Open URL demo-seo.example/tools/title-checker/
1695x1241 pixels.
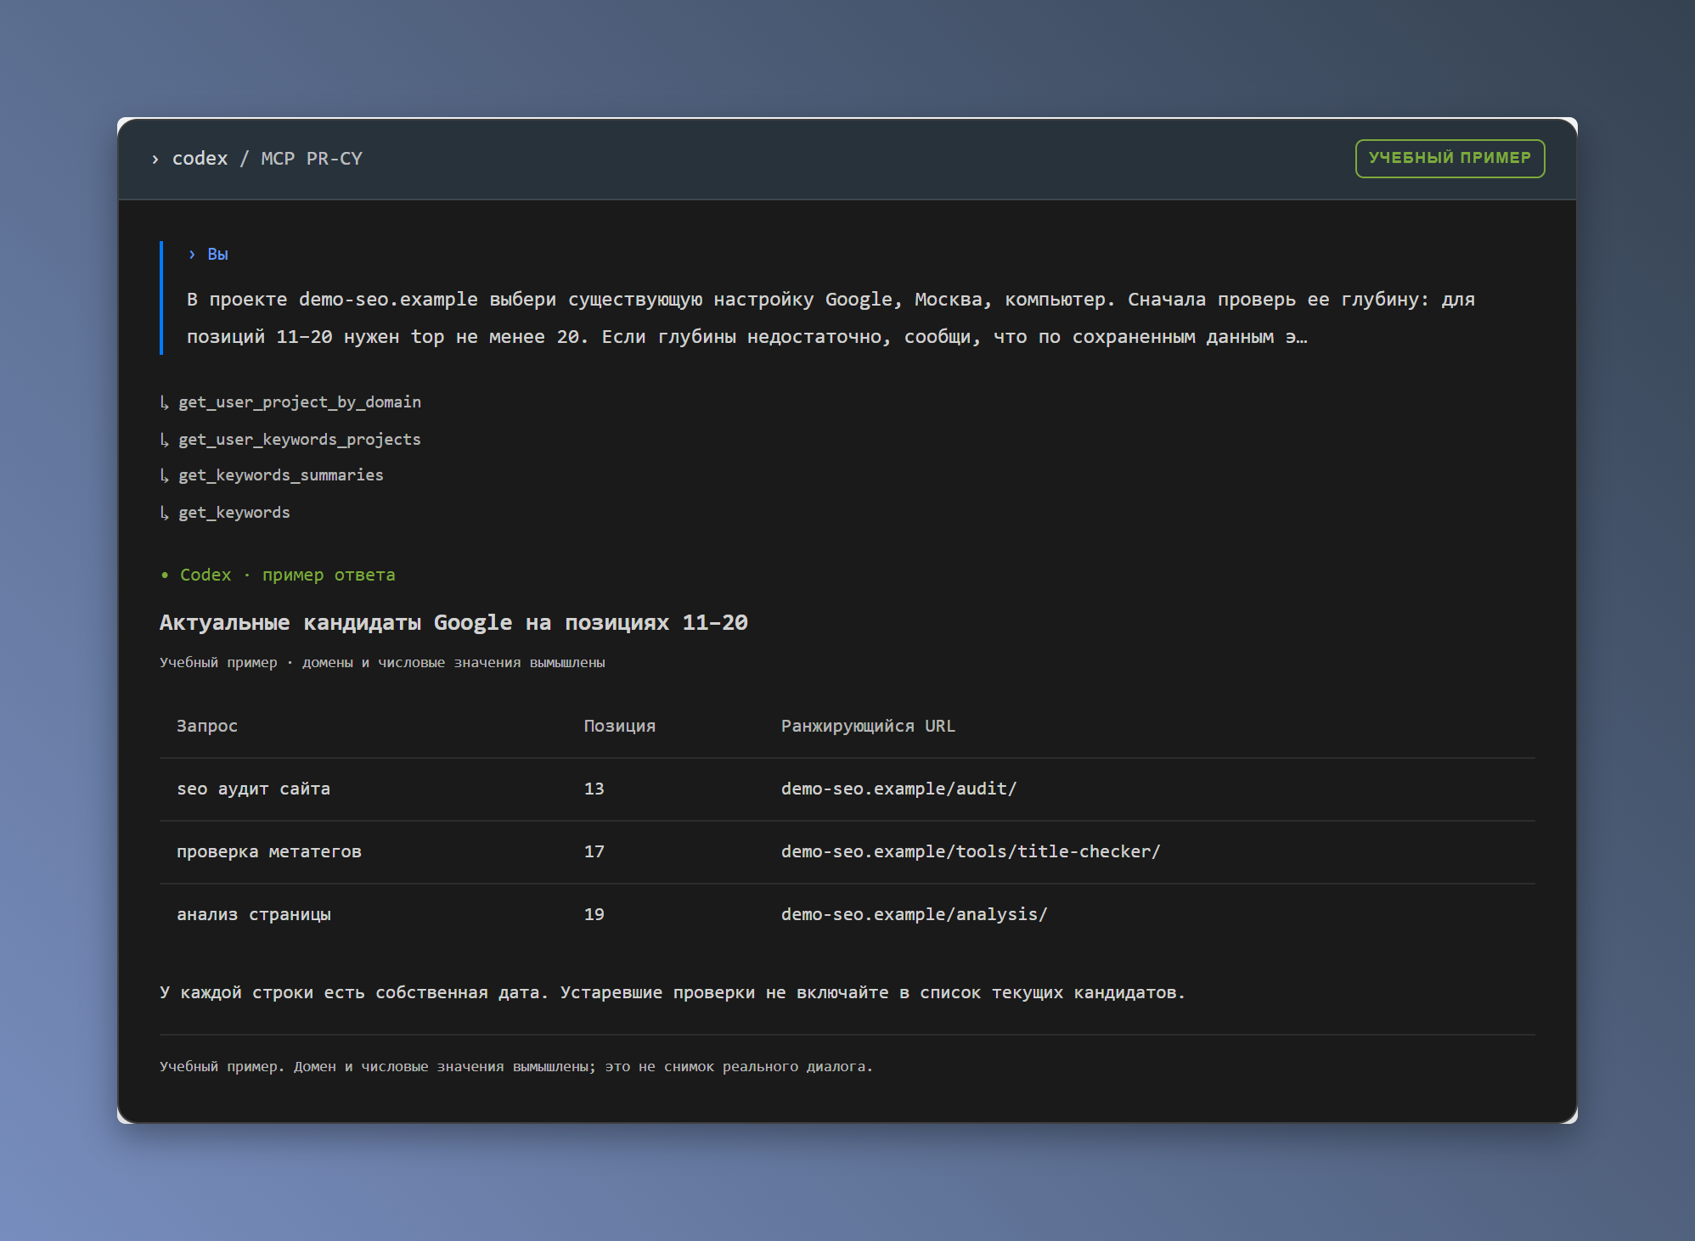[971, 852]
